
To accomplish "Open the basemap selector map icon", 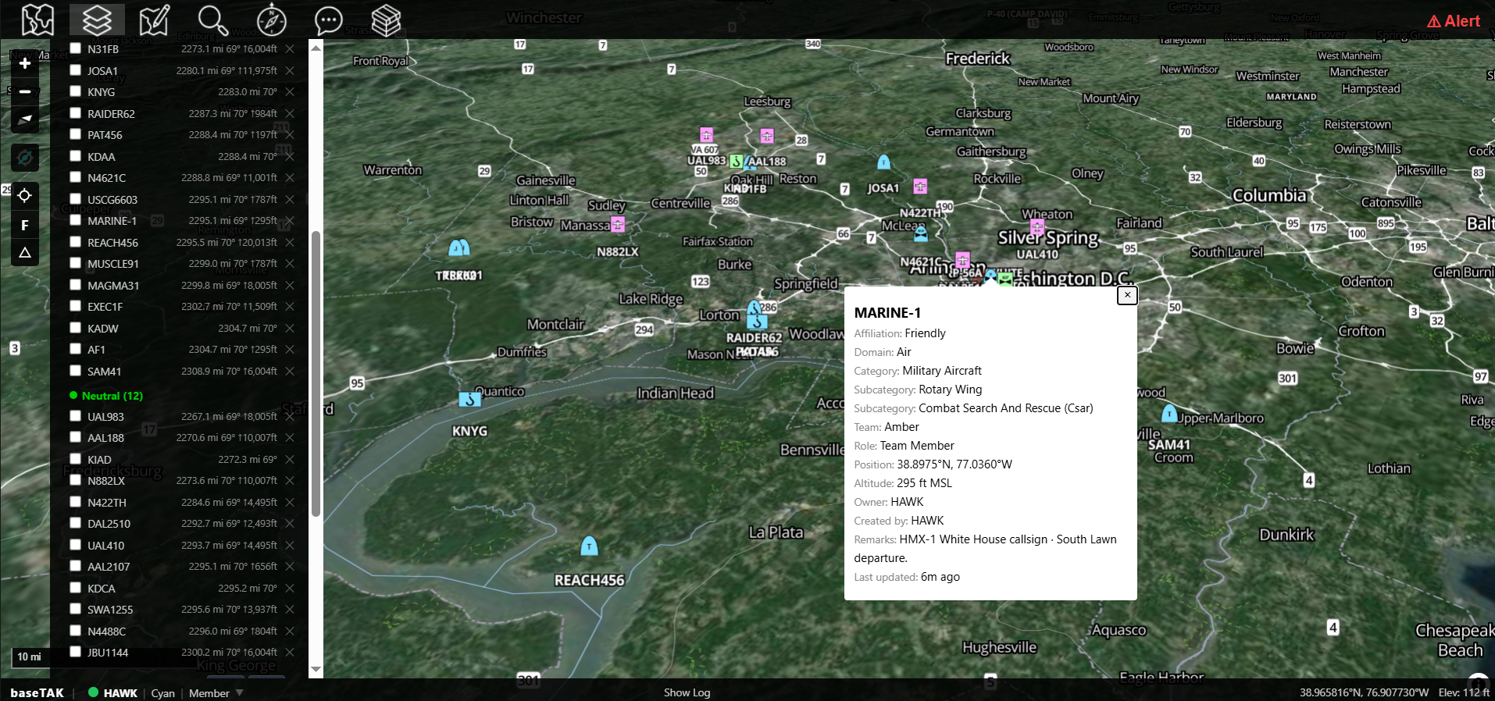I will coord(37,20).
